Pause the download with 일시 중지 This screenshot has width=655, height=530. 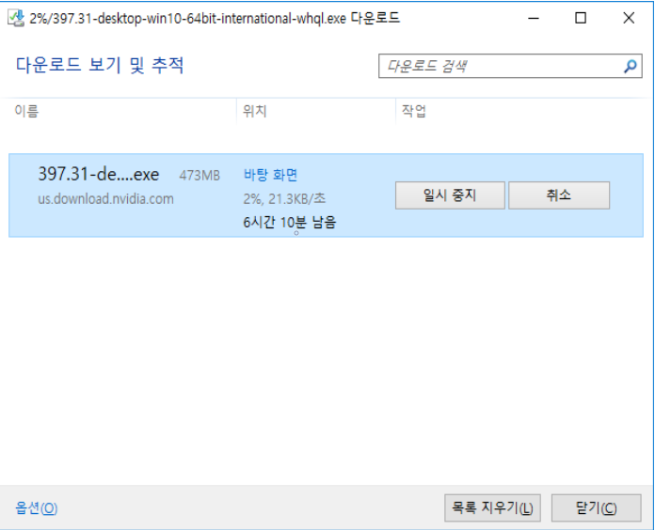450,195
